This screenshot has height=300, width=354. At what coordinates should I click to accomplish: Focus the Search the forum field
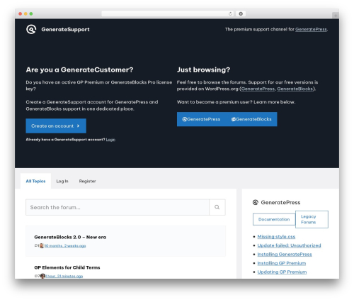(118, 207)
